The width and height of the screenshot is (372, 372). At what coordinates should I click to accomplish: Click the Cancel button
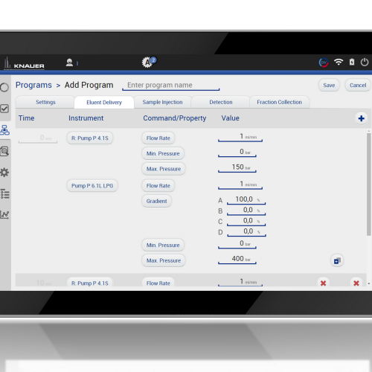358,86
